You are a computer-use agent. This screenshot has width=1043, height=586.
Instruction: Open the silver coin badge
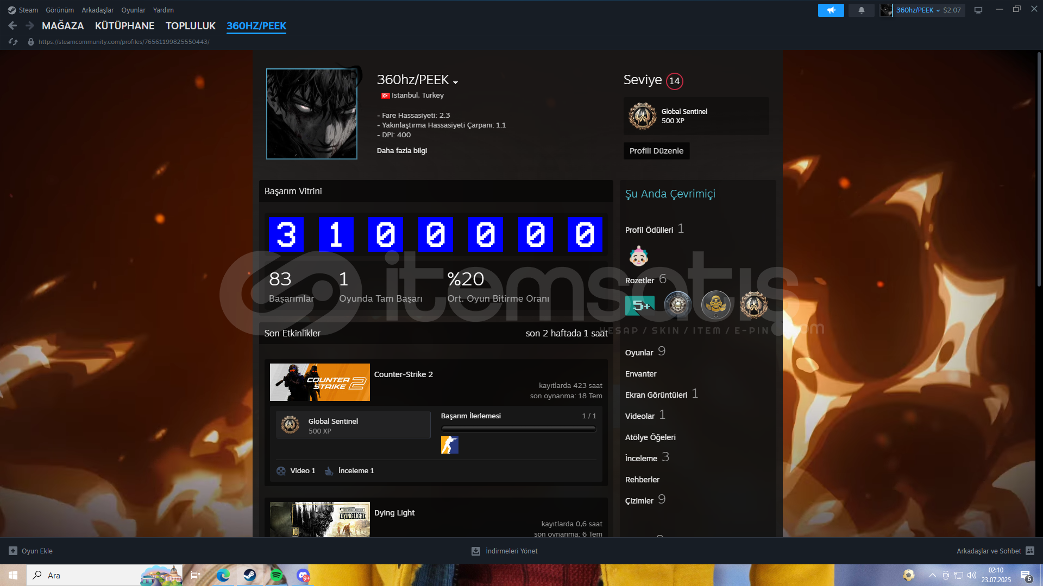point(677,305)
